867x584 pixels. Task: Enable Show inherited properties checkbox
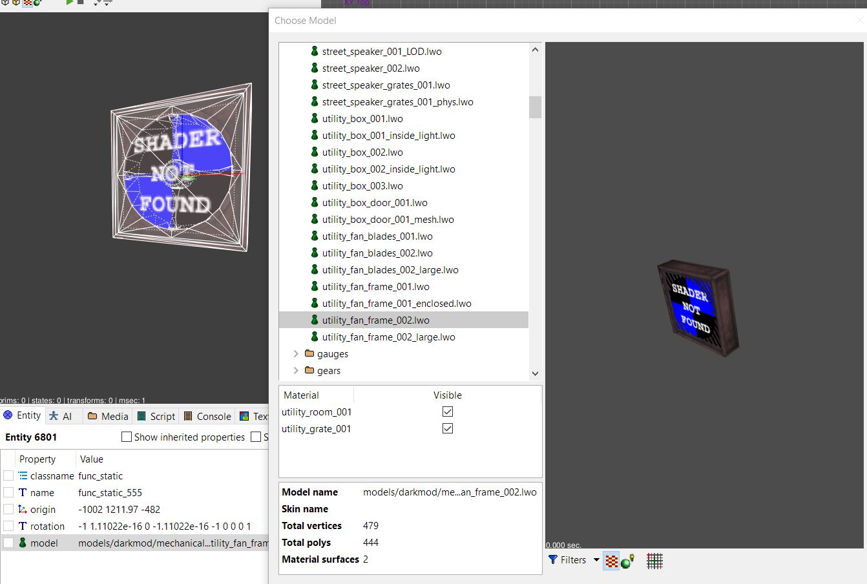click(127, 437)
